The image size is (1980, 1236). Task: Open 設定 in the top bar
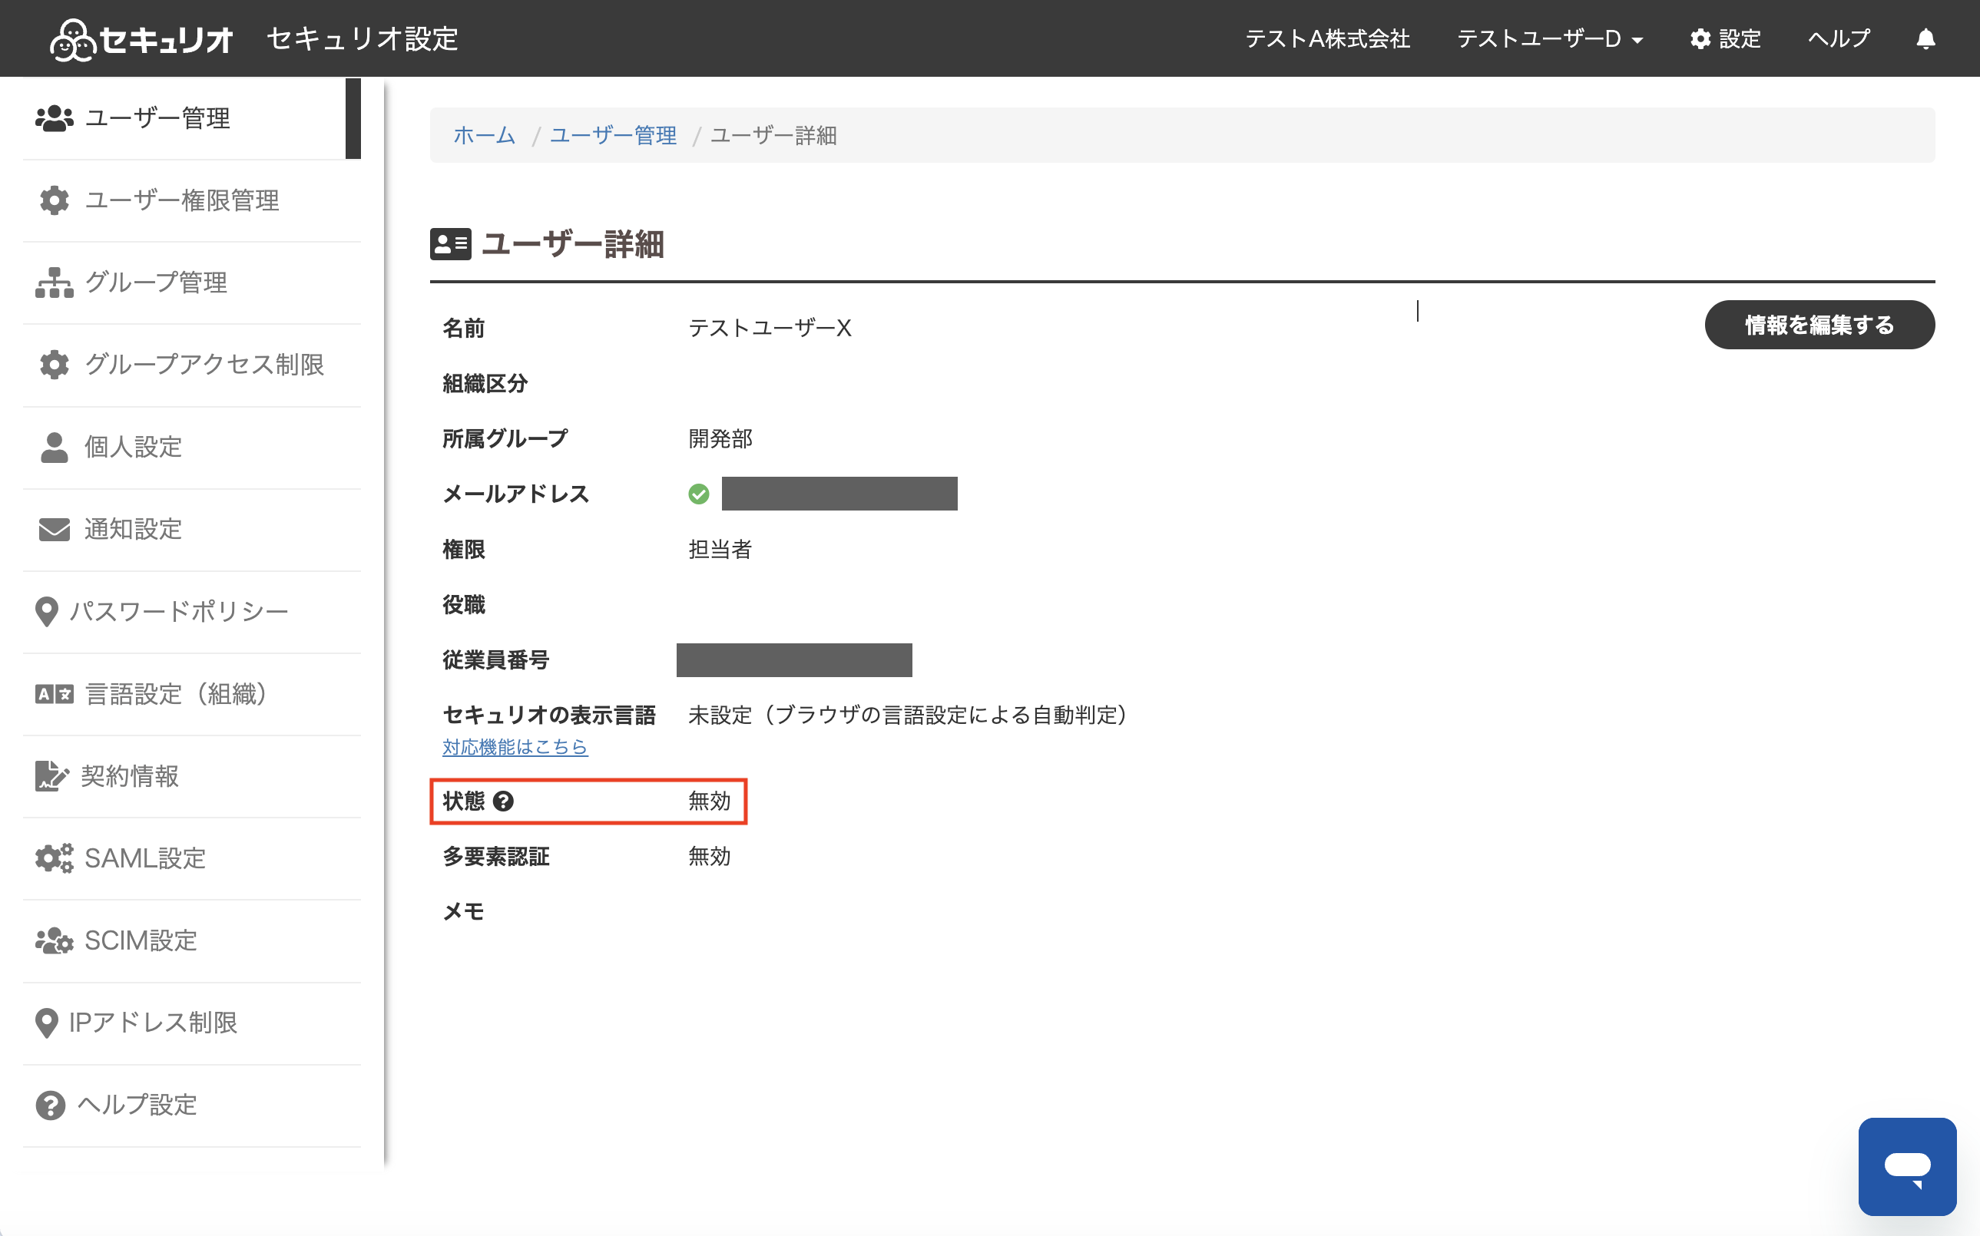(1725, 38)
